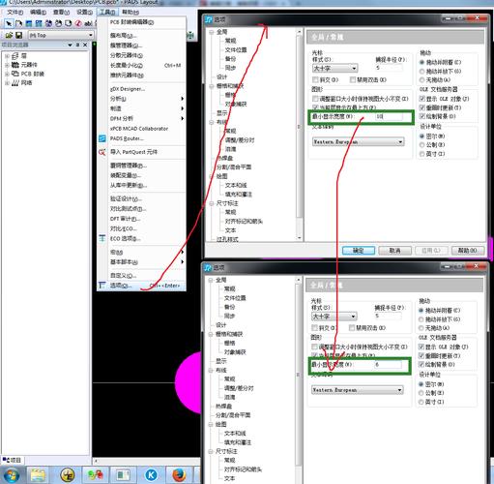
Task: Click the lower Options dialog title icon
Action: point(208,267)
